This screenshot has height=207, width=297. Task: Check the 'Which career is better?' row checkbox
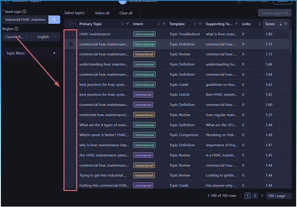pyautogui.click(x=71, y=135)
